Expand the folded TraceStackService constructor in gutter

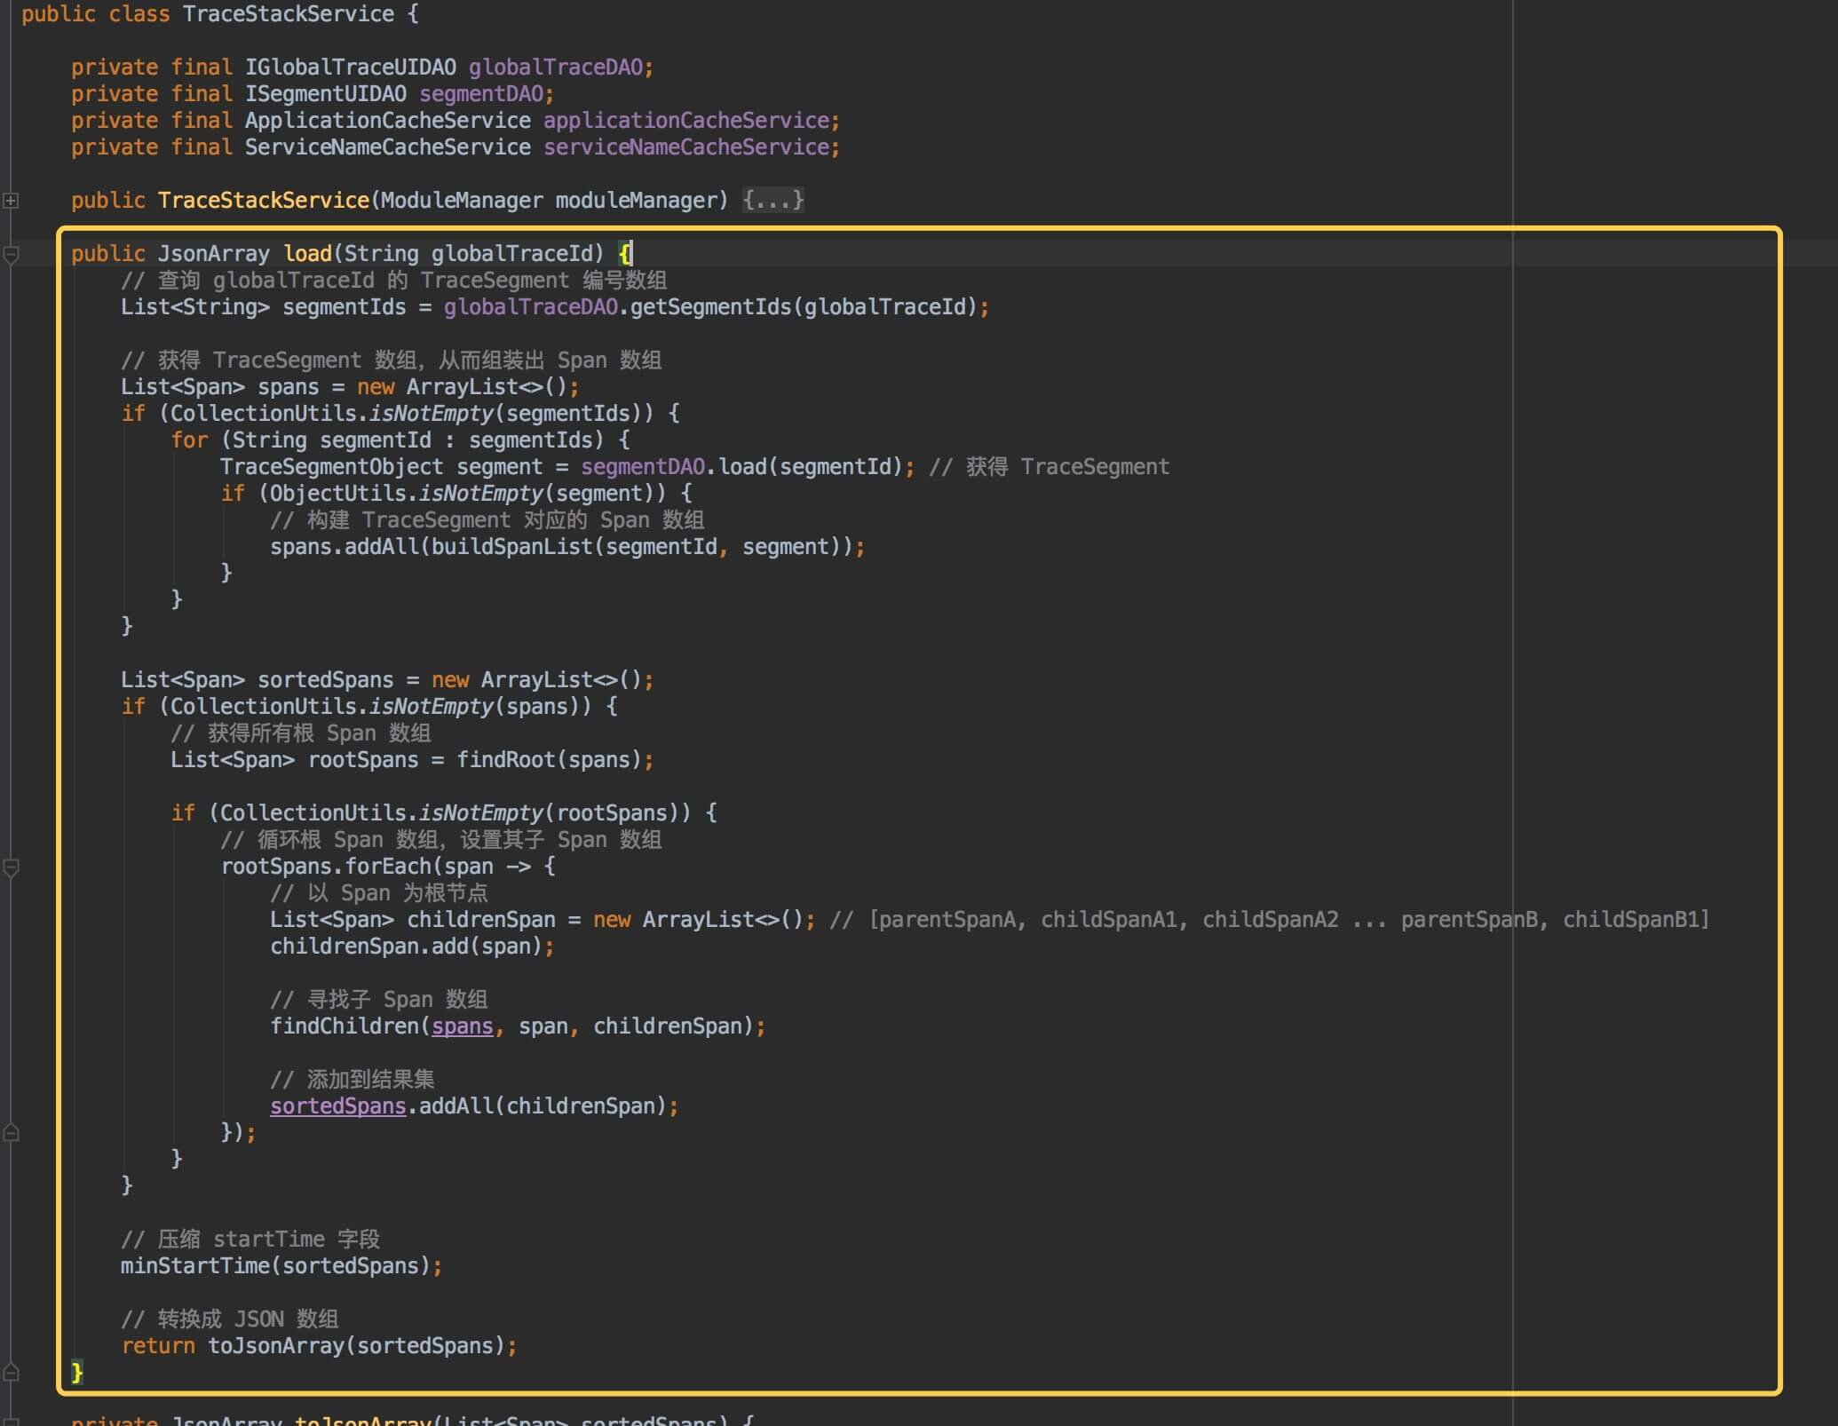coord(11,201)
